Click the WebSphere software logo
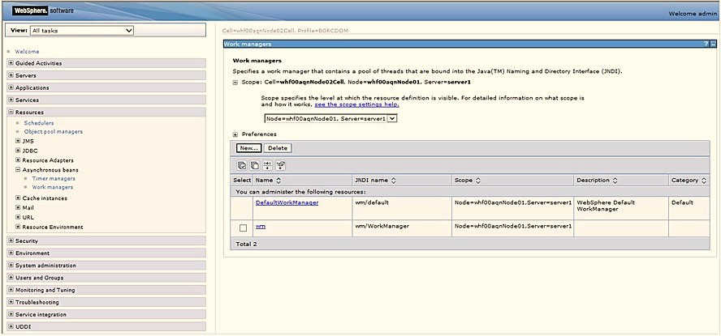 coord(42,11)
